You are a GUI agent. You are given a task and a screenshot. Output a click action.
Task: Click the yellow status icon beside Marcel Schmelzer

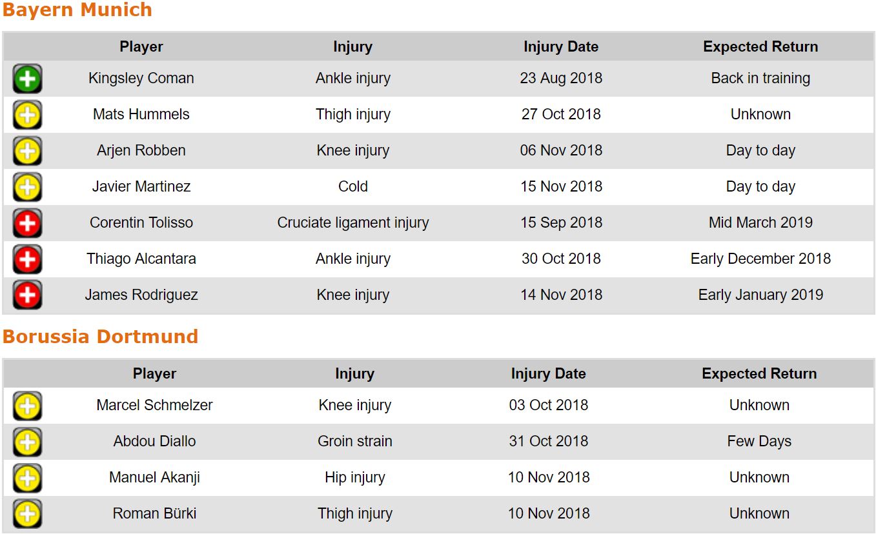[x=27, y=406]
